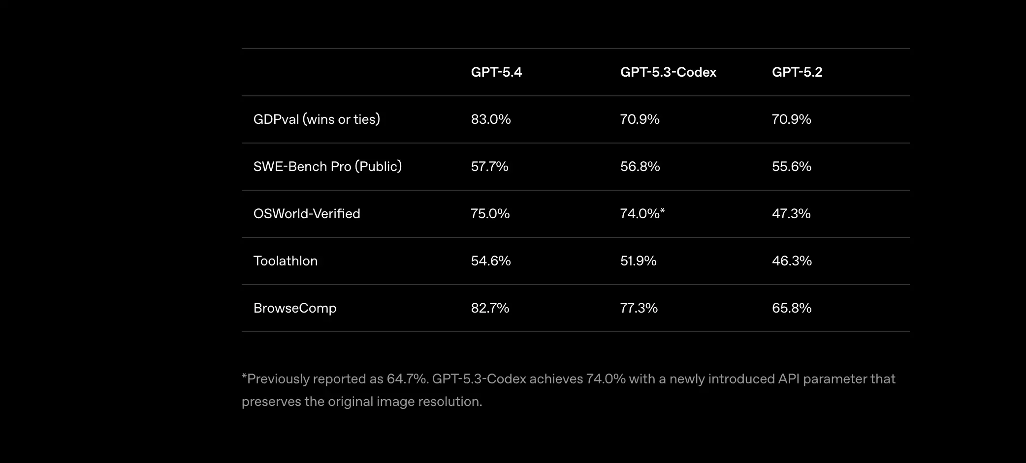Image resolution: width=1026 pixels, height=463 pixels.
Task: Click the GPT-5.4 column header
Action: tap(496, 72)
